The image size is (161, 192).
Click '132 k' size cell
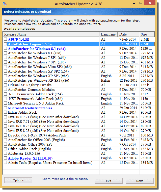(145, 85)
